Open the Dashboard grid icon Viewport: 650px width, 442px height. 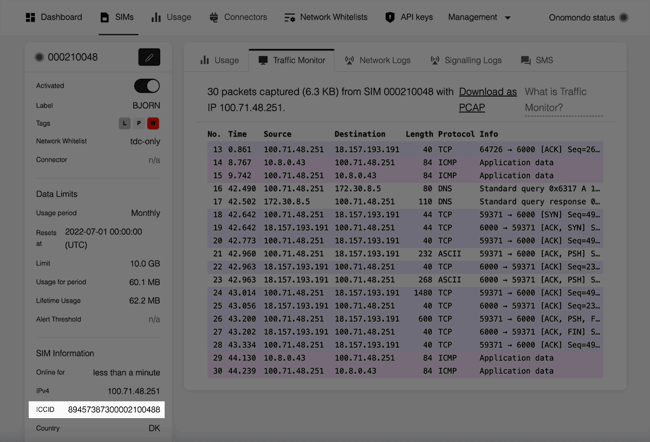(x=31, y=17)
